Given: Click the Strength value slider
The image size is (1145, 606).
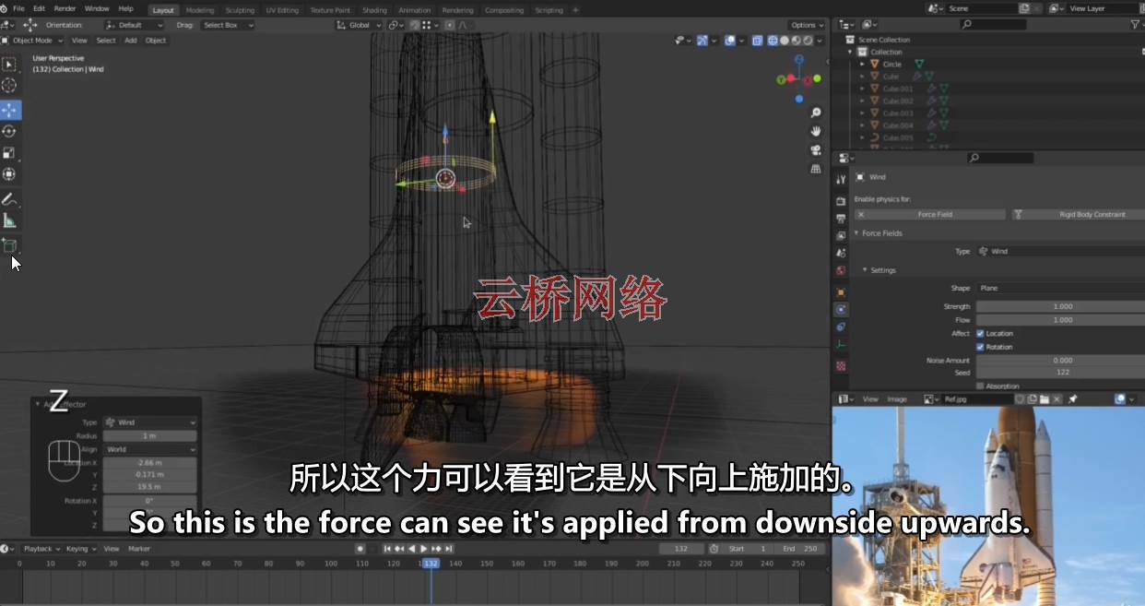Looking at the screenshot, I should point(1060,306).
